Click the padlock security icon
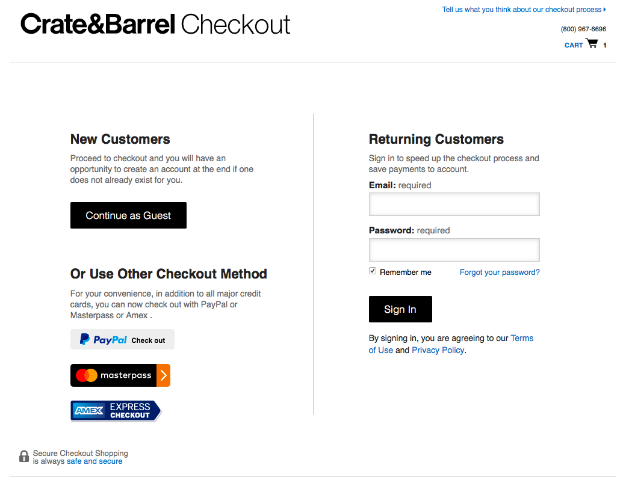The height and width of the screenshot is (483, 626). 23,456
